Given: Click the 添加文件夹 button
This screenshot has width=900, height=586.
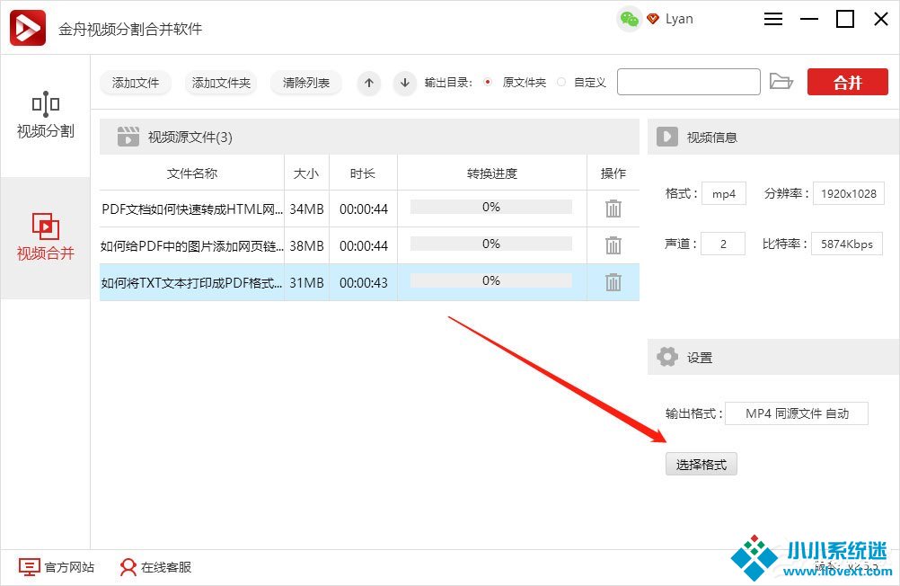Looking at the screenshot, I should 221,83.
